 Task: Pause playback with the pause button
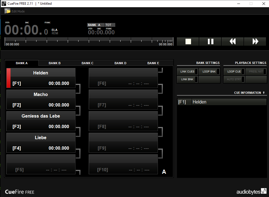(210, 42)
